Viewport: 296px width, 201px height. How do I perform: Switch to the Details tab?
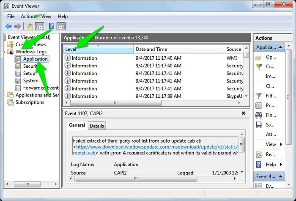point(97,126)
